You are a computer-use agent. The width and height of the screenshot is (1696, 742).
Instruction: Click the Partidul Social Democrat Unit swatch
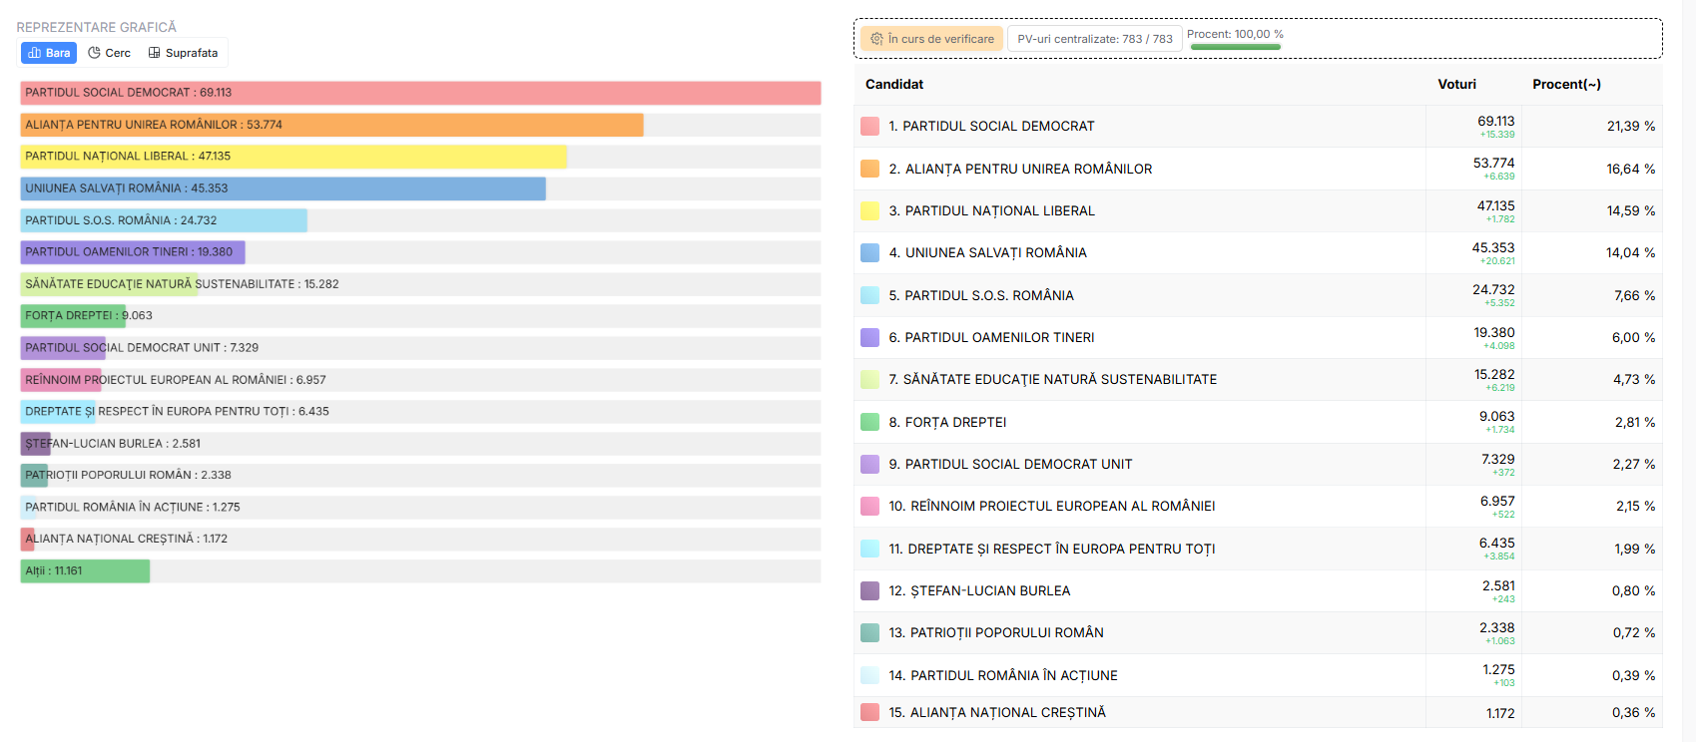pyautogui.click(x=869, y=464)
